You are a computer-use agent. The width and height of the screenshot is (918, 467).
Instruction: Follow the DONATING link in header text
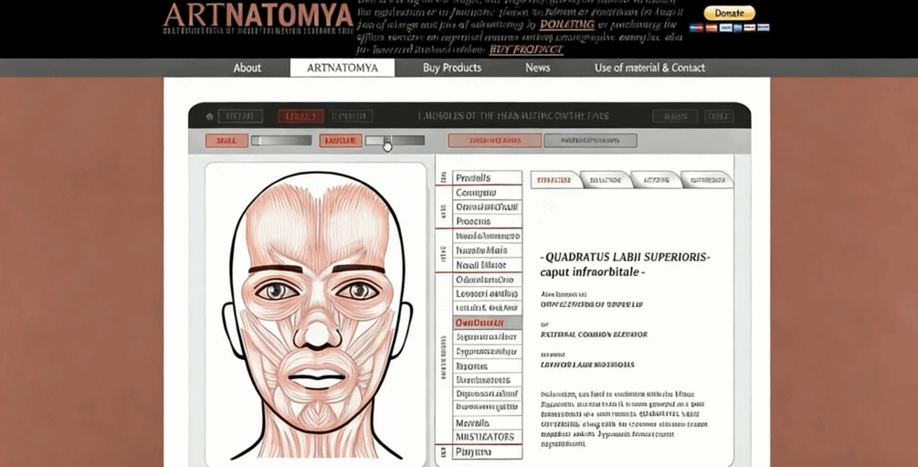[566, 25]
